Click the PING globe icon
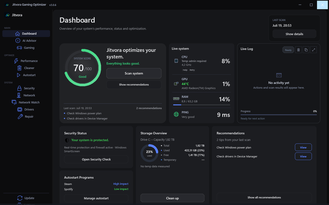The height and width of the screenshot is (205, 329). [x=176, y=114]
